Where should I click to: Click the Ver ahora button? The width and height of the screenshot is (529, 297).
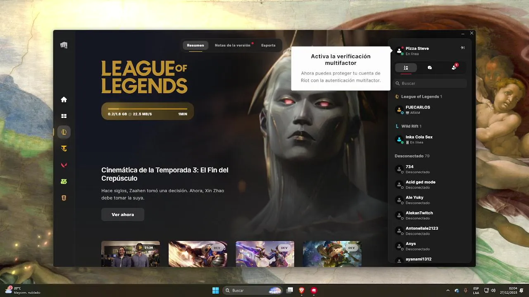123,214
